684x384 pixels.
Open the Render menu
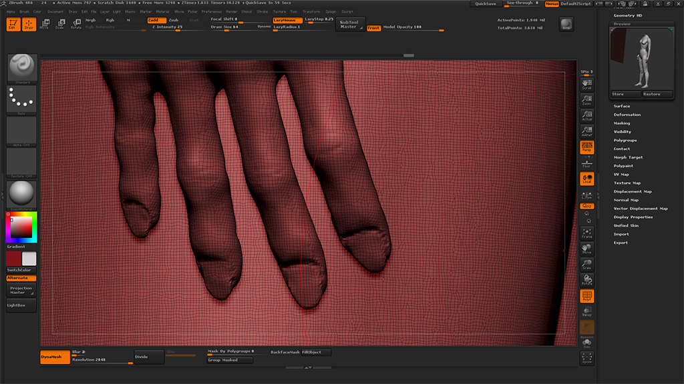tap(232, 12)
